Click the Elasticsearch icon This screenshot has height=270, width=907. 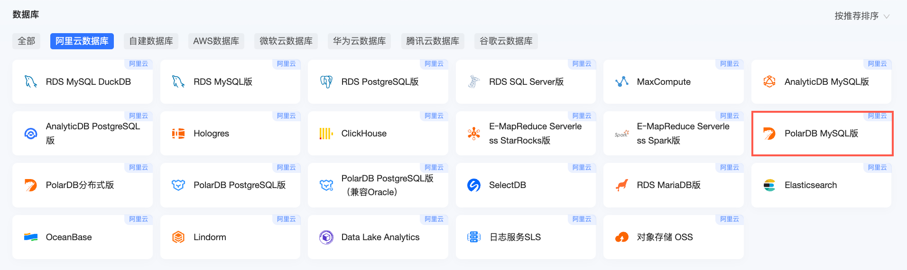click(x=769, y=185)
